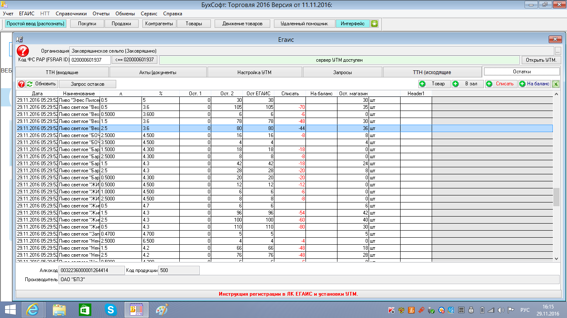Open the ЕГАИС menu
567x318 pixels.
(27, 14)
